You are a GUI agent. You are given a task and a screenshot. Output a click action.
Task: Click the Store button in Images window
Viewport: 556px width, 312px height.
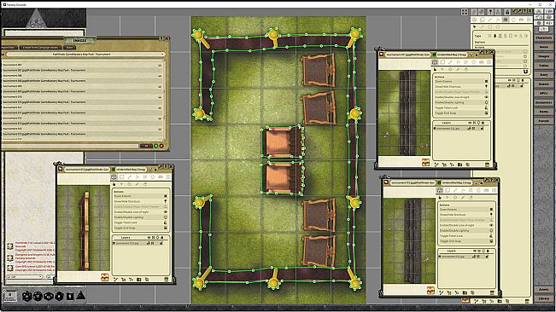[x=69, y=48]
